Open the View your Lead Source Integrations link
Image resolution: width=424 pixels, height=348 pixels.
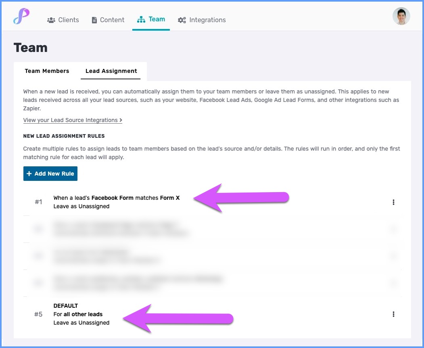tap(73, 120)
